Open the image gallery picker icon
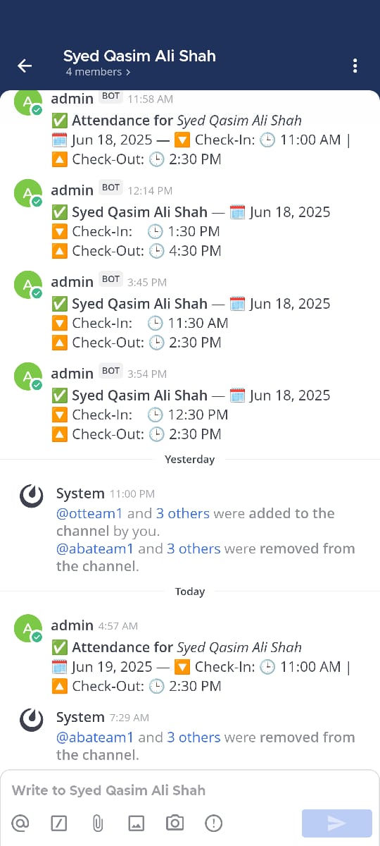This screenshot has height=846, width=380. click(137, 823)
